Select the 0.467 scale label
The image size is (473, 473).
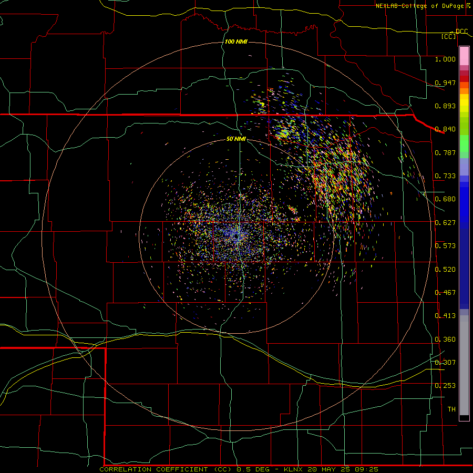(x=445, y=293)
